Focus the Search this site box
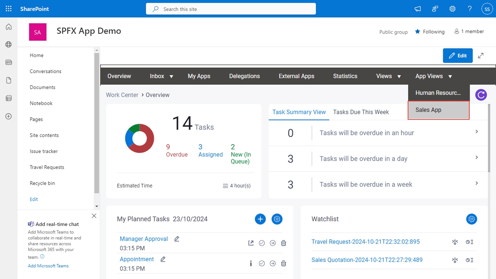The width and height of the screenshot is (496, 279). pyautogui.click(x=231, y=9)
